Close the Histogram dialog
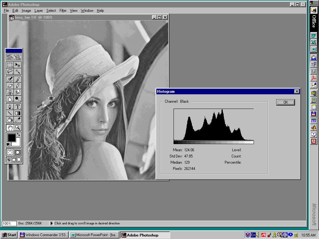This screenshot has width=319, height=239. click(x=297, y=91)
